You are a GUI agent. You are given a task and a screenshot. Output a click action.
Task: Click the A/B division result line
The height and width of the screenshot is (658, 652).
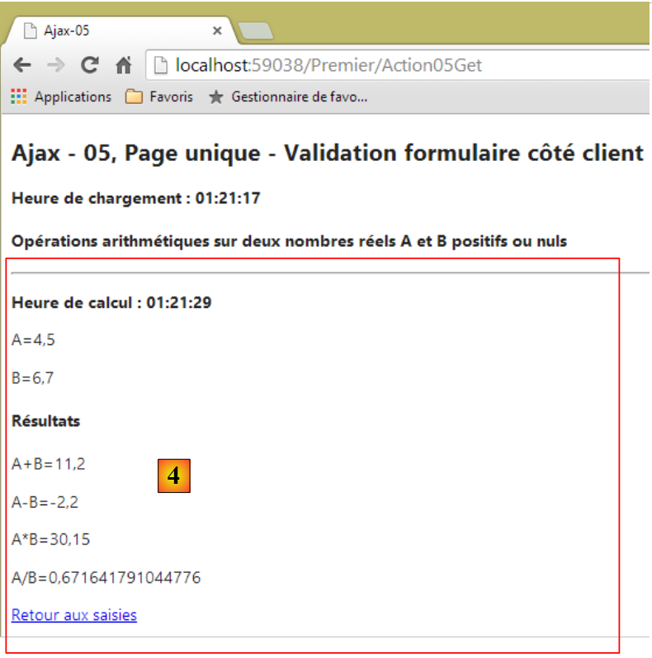106,577
